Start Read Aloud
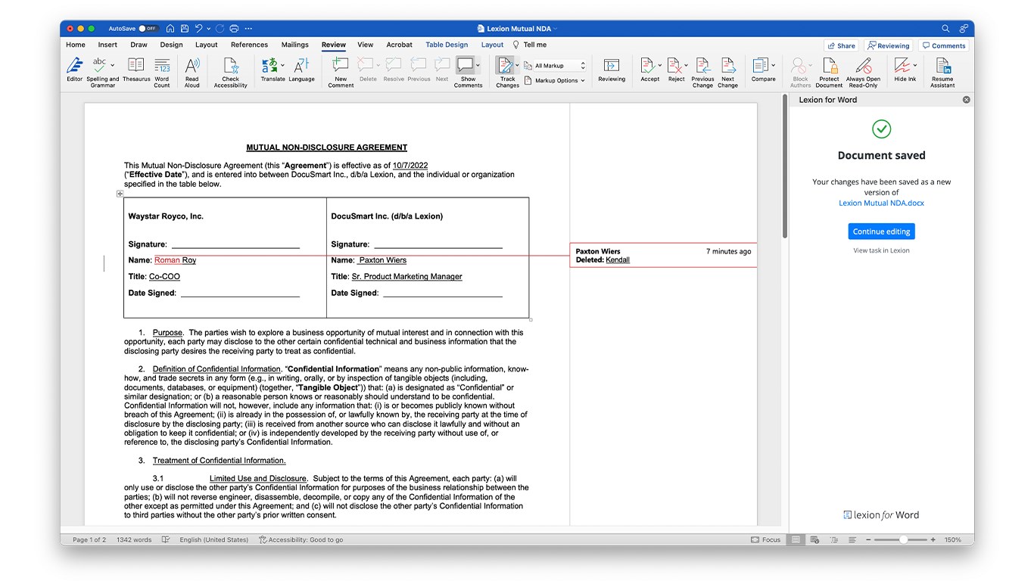The image size is (1034, 581). [192, 72]
